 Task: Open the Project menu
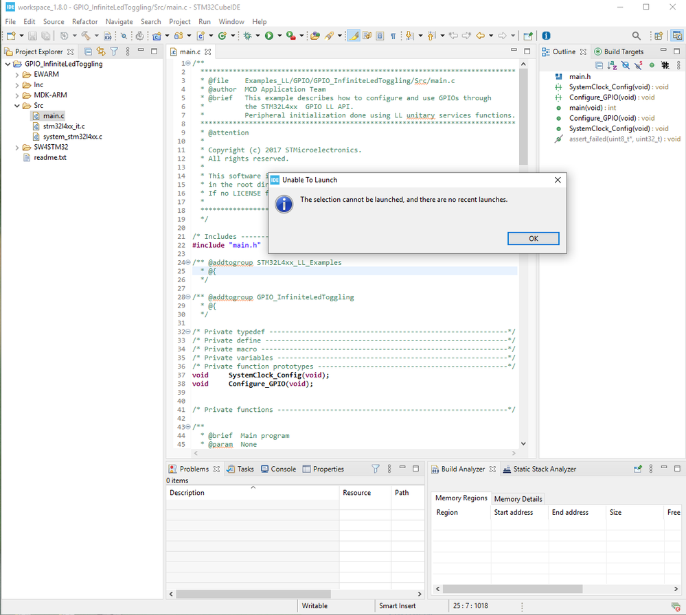[x=180, y=21]
